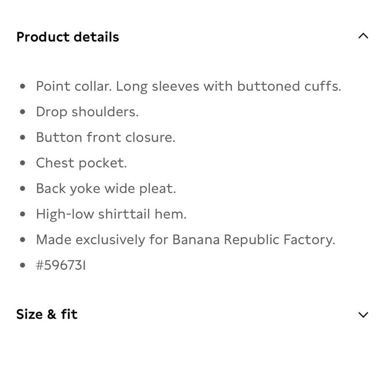Expand Size & fit with the down chevron
Viewport: 384px width, 384px height.
point(363,315)
